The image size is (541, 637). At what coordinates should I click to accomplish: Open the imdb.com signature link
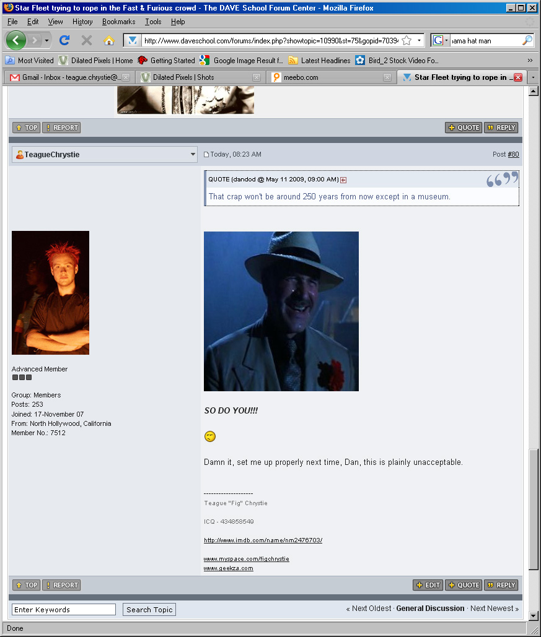click(263, 540)
